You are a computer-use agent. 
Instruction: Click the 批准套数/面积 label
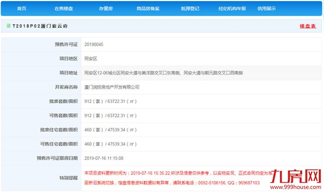[63, 101]
